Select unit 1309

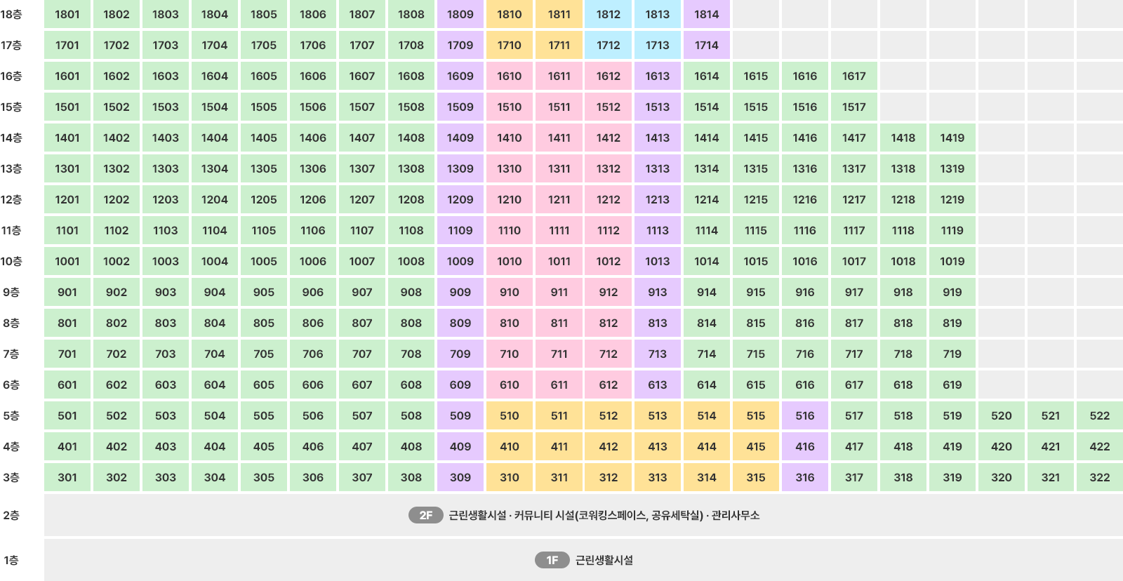pyautogui.click(x=460, y=168)
